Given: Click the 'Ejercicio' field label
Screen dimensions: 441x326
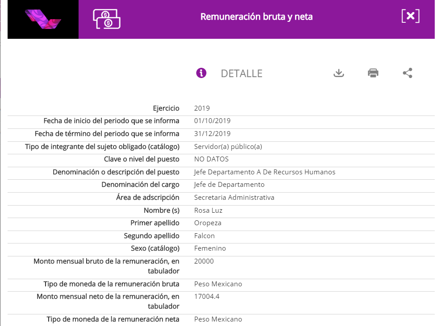Looking at the screenshot, I should (x=166, y=108).
